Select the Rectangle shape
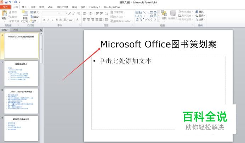 (x=152, y=12)
